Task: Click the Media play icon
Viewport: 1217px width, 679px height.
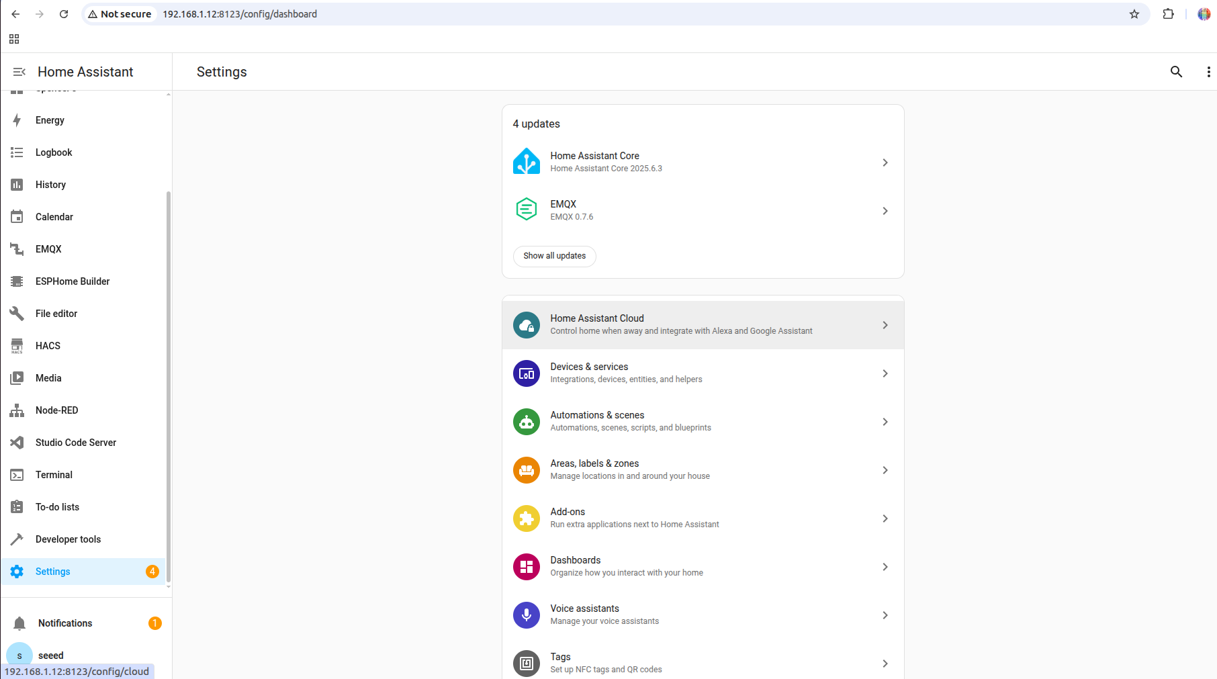Action: pyautogui.click(x=17, y=378)
